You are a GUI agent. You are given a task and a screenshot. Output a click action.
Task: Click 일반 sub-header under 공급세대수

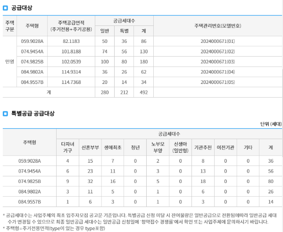click(105, 31)
